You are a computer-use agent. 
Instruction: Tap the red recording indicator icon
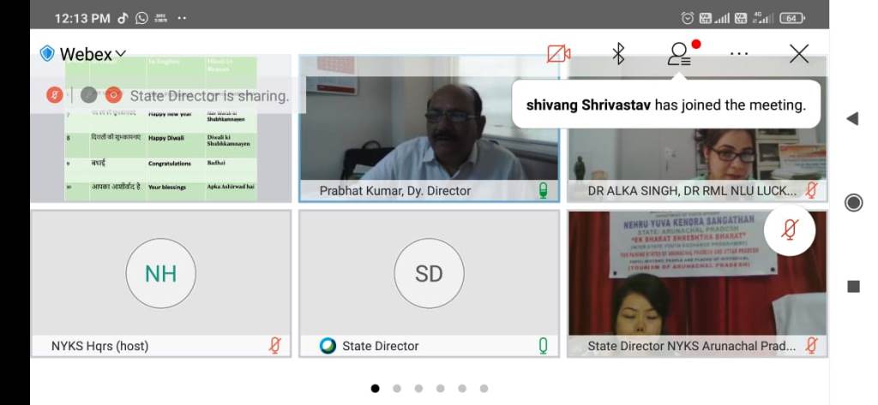(112, 95)
